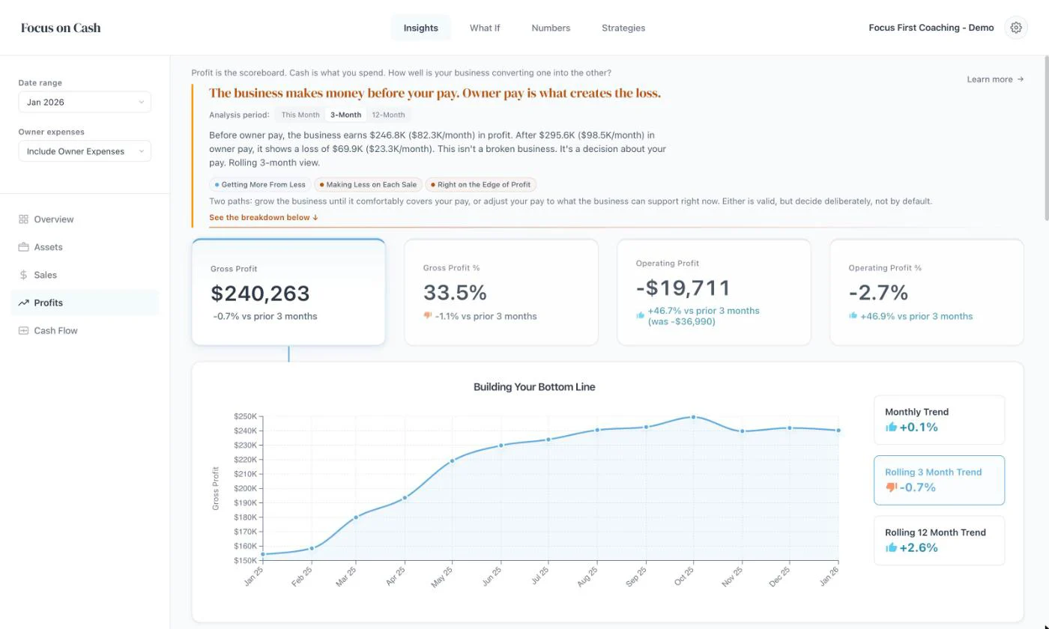Select the Monthly Trend card

[939, 420]
